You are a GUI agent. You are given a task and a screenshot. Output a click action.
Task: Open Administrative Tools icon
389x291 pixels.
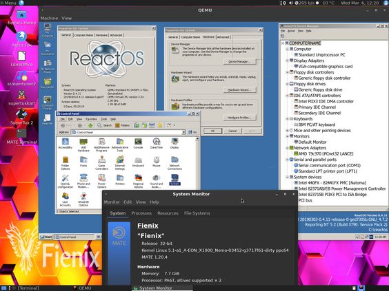(x=120, y=144)
